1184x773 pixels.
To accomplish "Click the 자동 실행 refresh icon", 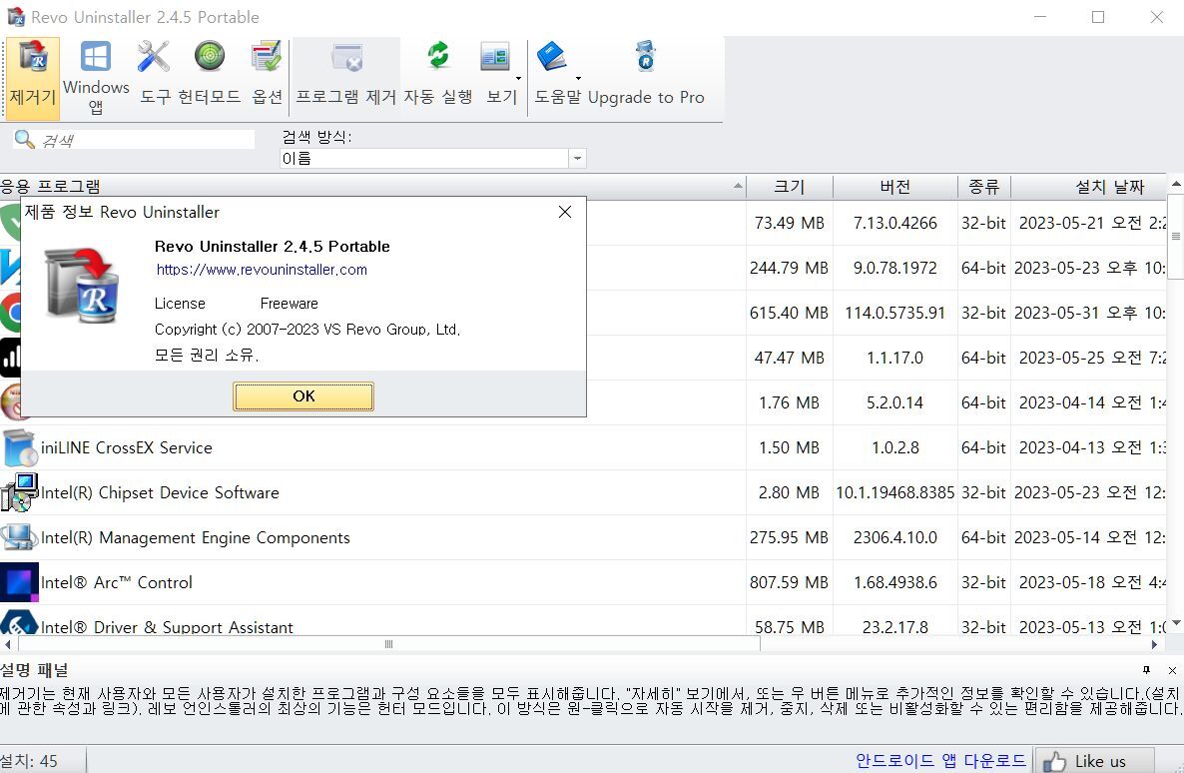I will (438, 57).
